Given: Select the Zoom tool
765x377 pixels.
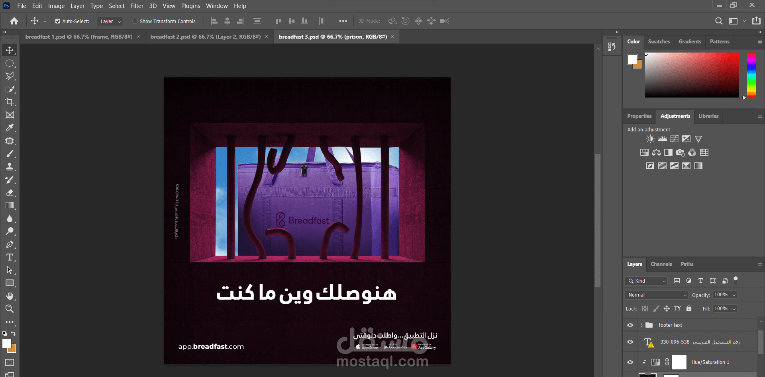Looking at the screenshot, I should (10, 309).
